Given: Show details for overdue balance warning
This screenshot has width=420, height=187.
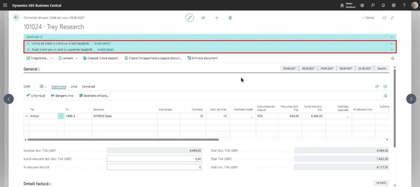Looking at the screenshot, I should (106, 50).
